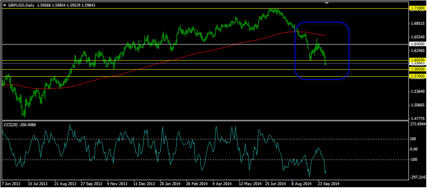Image resolution: width=427 pixels, height=188 pixels.
Task: Click the GBPUSD,Daily chart title text
Action: (x=21, y=5)
